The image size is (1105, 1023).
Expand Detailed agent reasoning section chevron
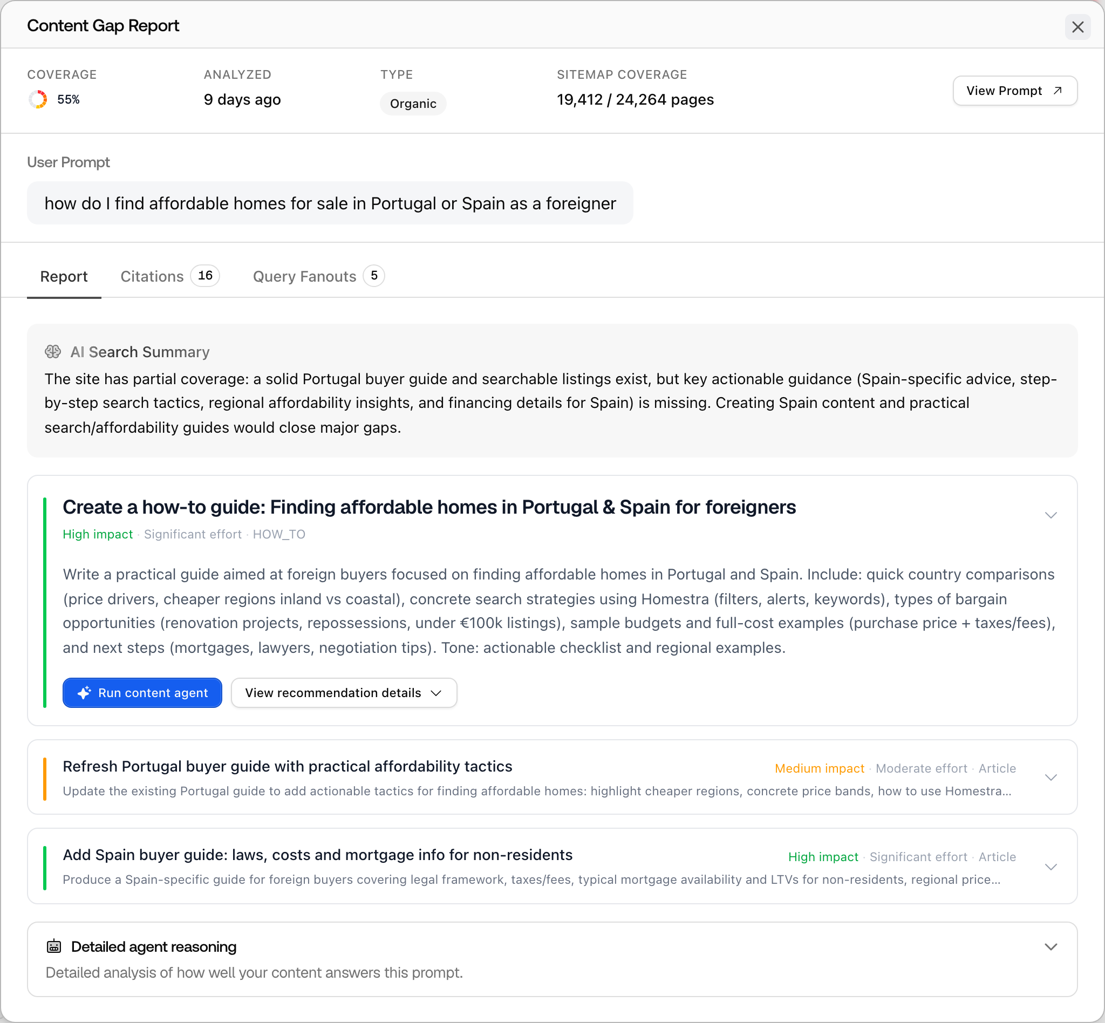pos(1051,946)
